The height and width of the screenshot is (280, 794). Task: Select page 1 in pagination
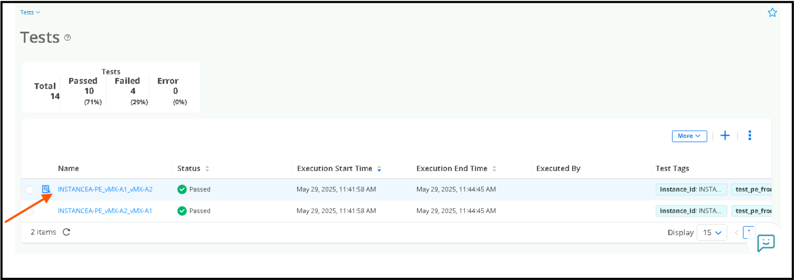click(749, 232)
